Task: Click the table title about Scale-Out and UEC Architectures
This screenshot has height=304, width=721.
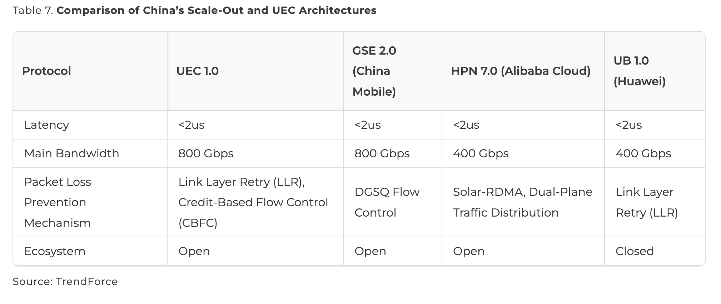Action: (x=216, y=10)
